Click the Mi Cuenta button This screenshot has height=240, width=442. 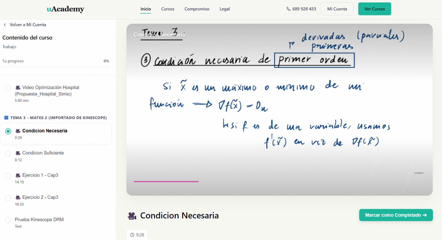click(x=337, y=9)
